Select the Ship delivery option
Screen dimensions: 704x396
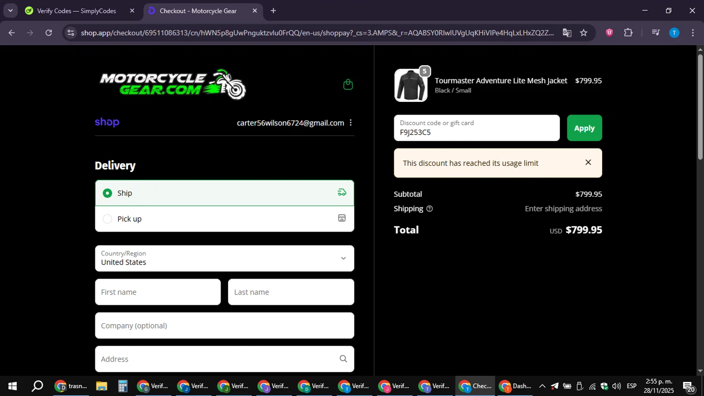click(224, 193)
